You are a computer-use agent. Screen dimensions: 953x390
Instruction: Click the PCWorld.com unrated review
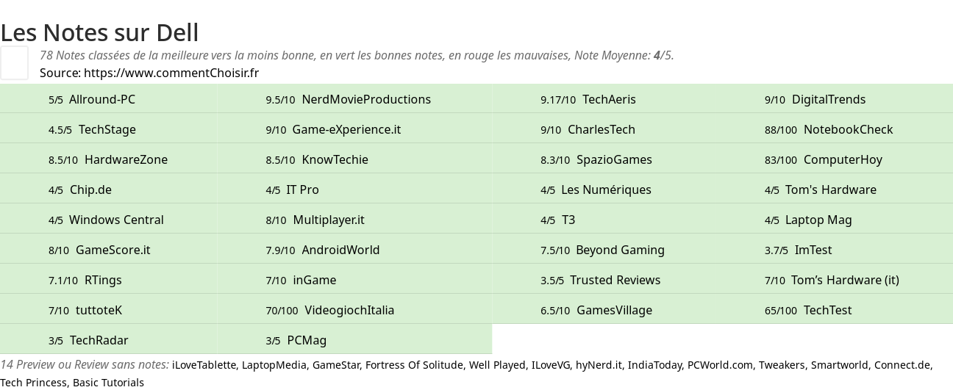pyautogui.click(x=720, y=365)
